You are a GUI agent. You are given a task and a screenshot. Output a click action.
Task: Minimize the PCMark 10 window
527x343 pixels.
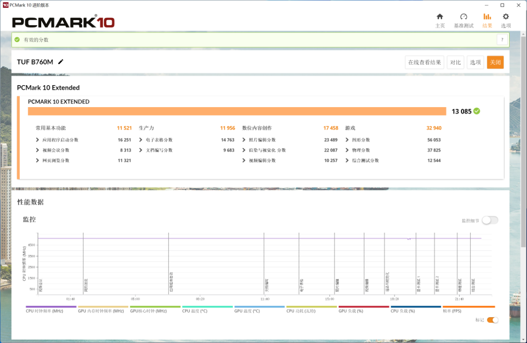pyautogui.click(x=486, y=5)
